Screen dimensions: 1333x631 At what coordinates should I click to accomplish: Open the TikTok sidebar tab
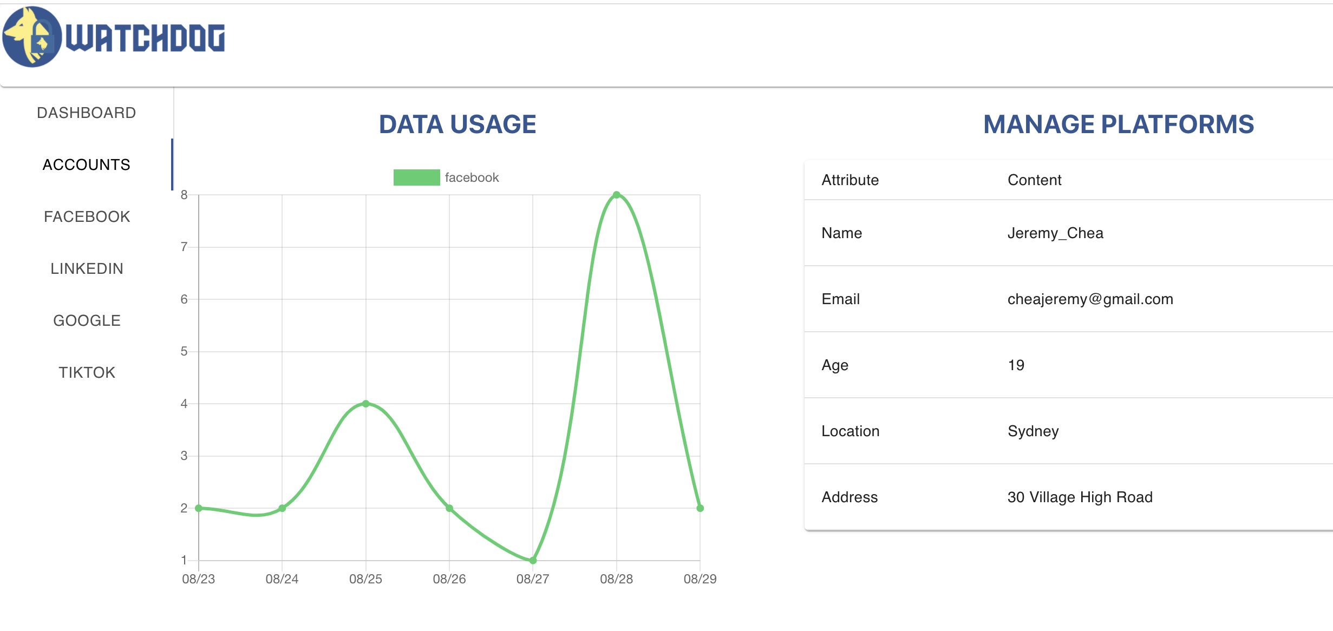click(87, 372)
